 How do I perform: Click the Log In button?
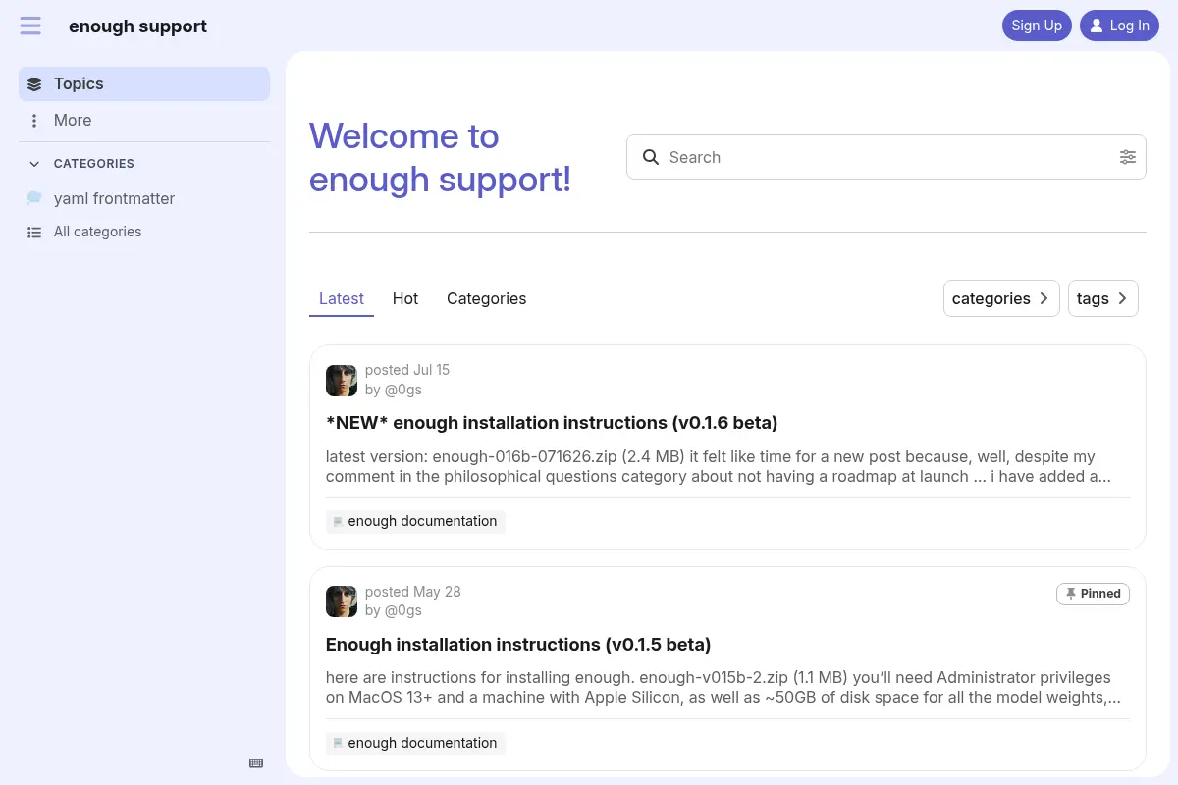click(x=1119, y=26)
